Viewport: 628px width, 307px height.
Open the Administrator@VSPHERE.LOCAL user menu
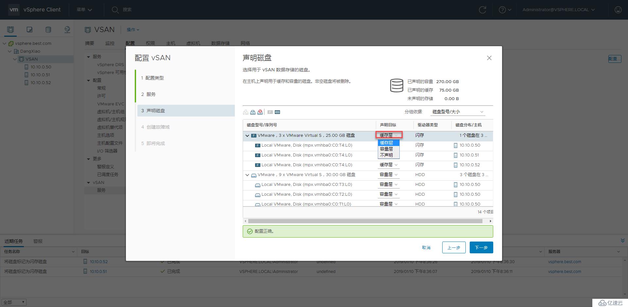click(x=559, y=10)
